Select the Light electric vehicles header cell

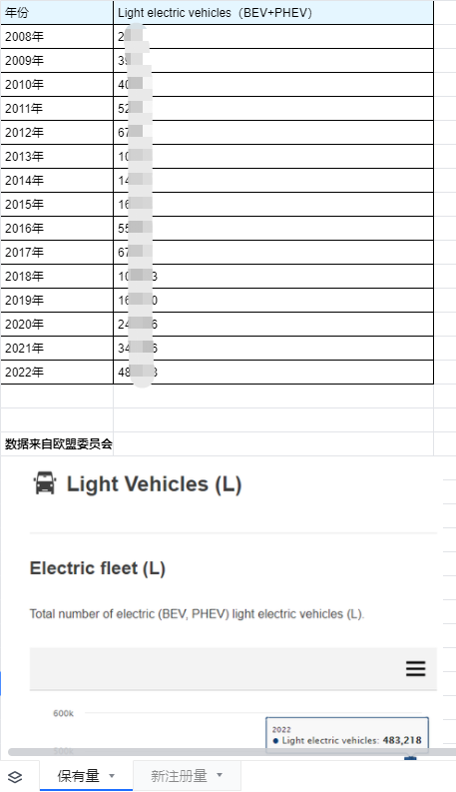click(x=273, y=13)
